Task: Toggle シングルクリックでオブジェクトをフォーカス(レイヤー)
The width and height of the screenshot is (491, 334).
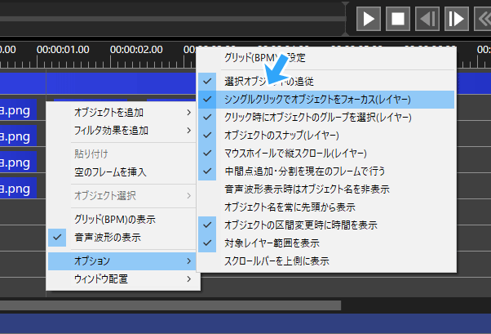Action: click(x=317, y=99)
